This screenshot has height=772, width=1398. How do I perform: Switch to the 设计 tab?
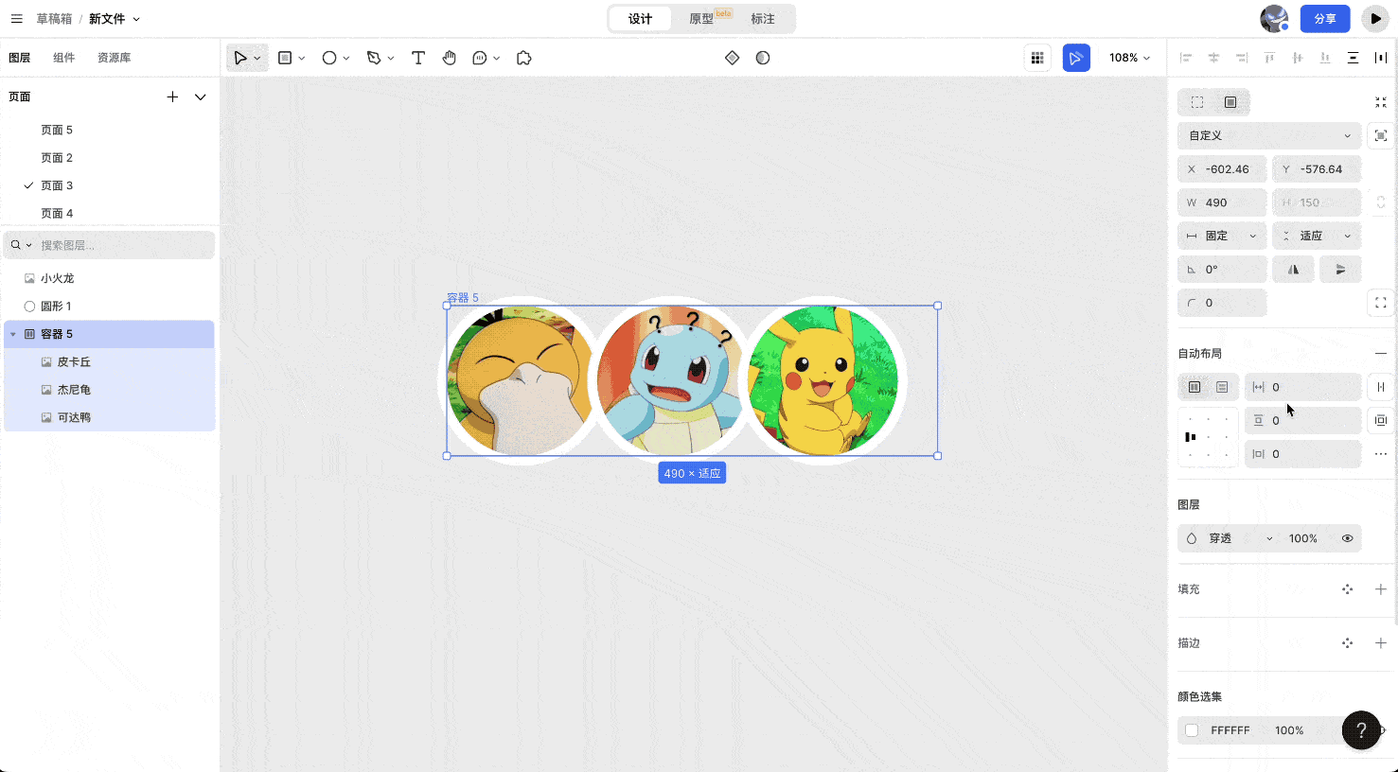(x=640, y=19)
